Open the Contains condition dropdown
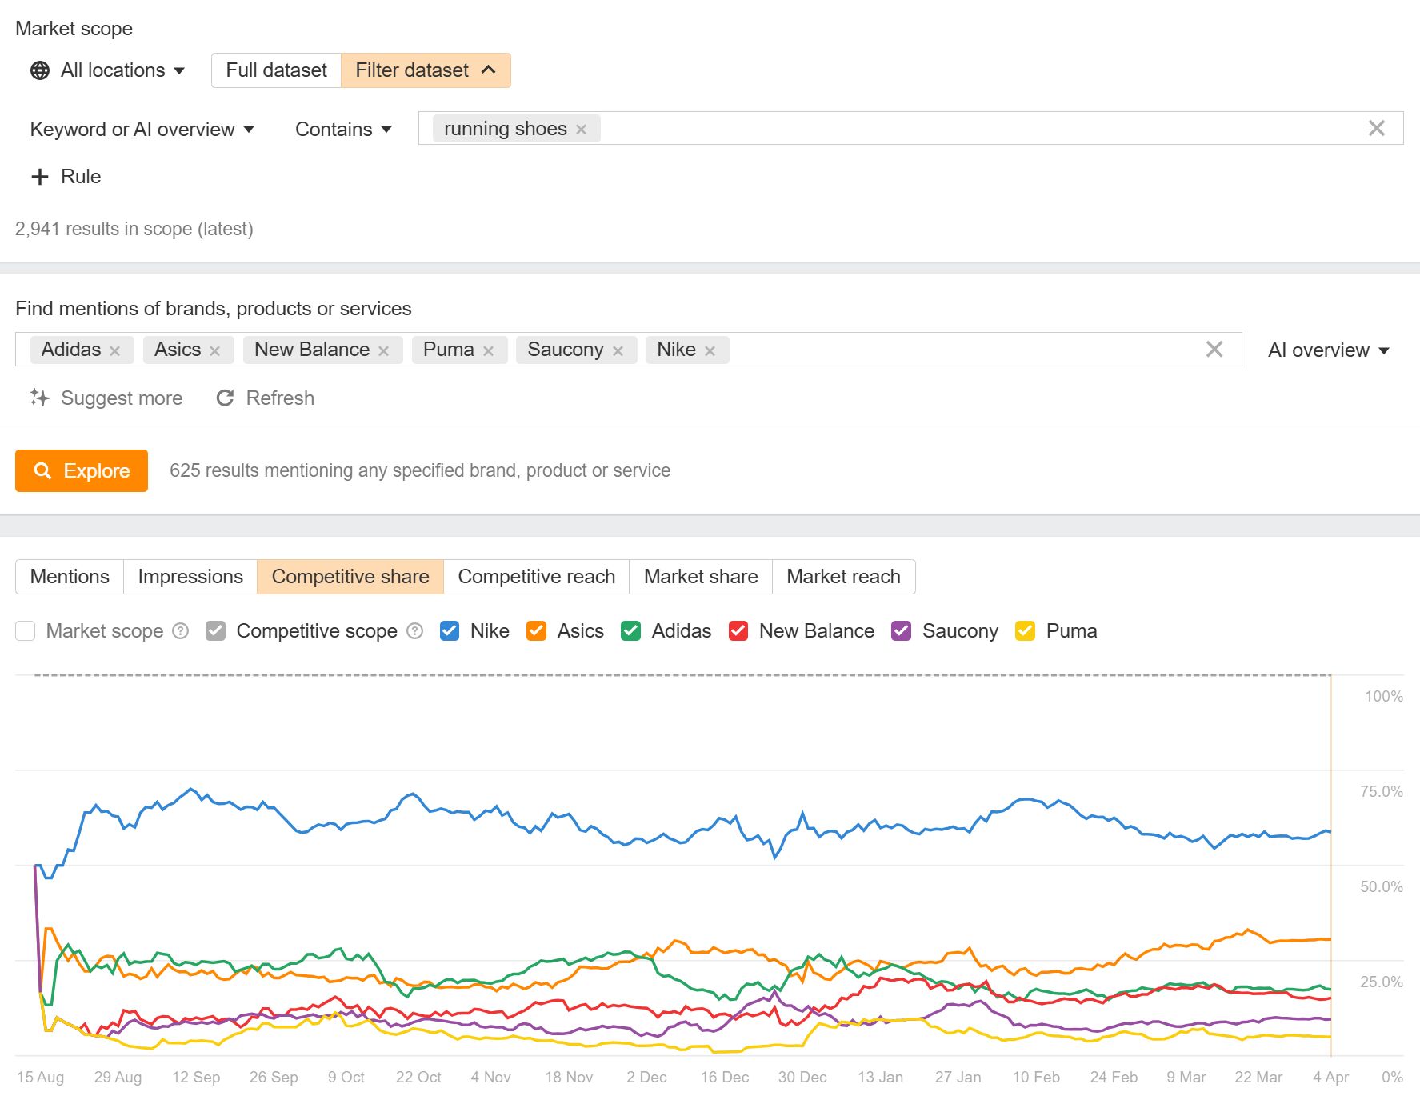 point(343,130)
